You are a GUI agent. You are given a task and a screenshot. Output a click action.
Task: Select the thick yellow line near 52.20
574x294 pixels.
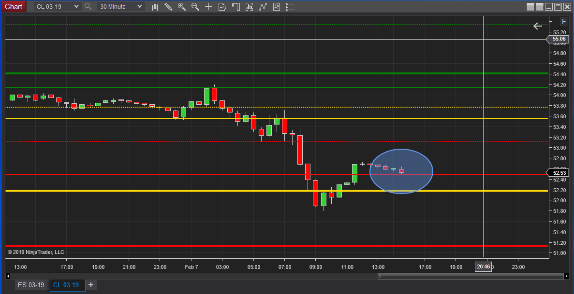point(277,191)
